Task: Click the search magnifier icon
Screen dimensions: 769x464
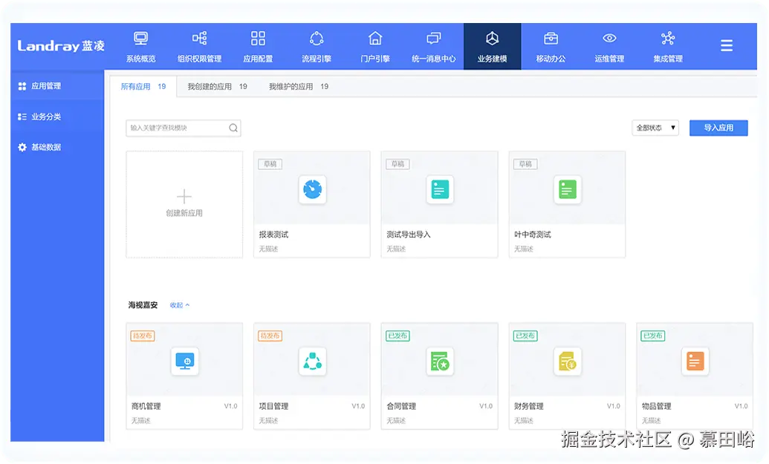Action: pyautogui.click(x=233, y=128)
